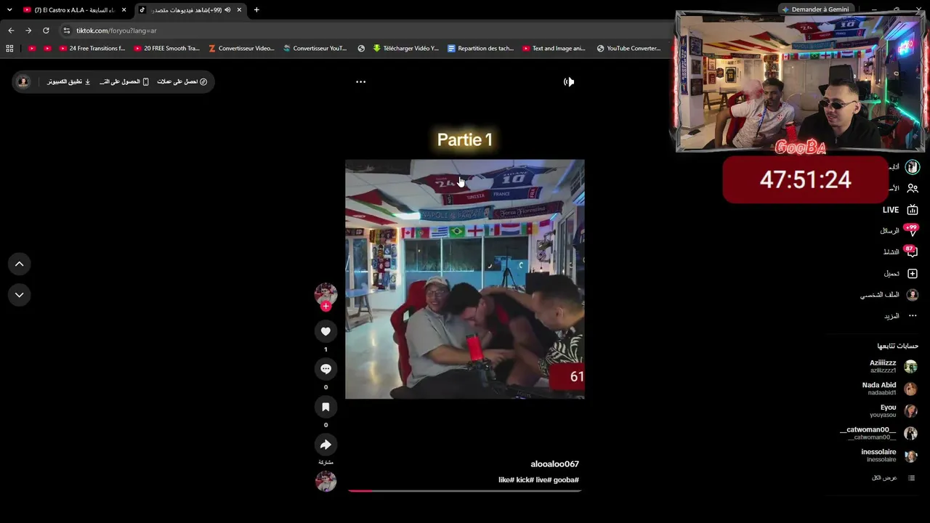This screenshot has width=930, height=523.
Task: Go forward in browser history
Action: coord(28,31)
